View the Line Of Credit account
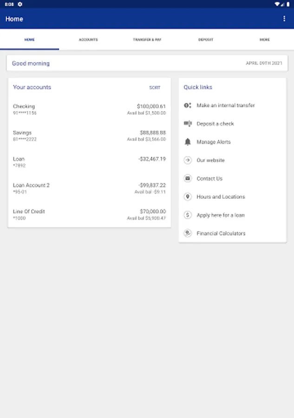This screenshot has width=294, height=418. tap(89, 215)
